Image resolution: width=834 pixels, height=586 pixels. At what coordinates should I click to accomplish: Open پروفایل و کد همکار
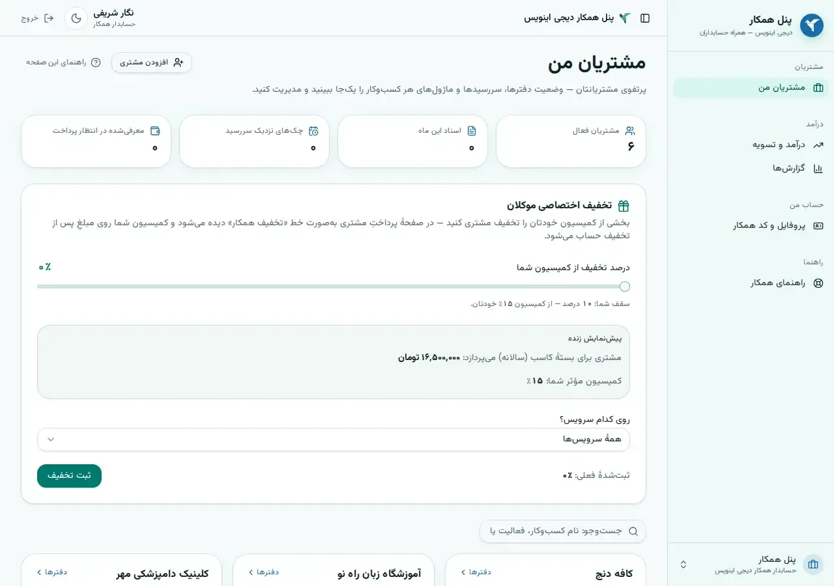point(751,225)
